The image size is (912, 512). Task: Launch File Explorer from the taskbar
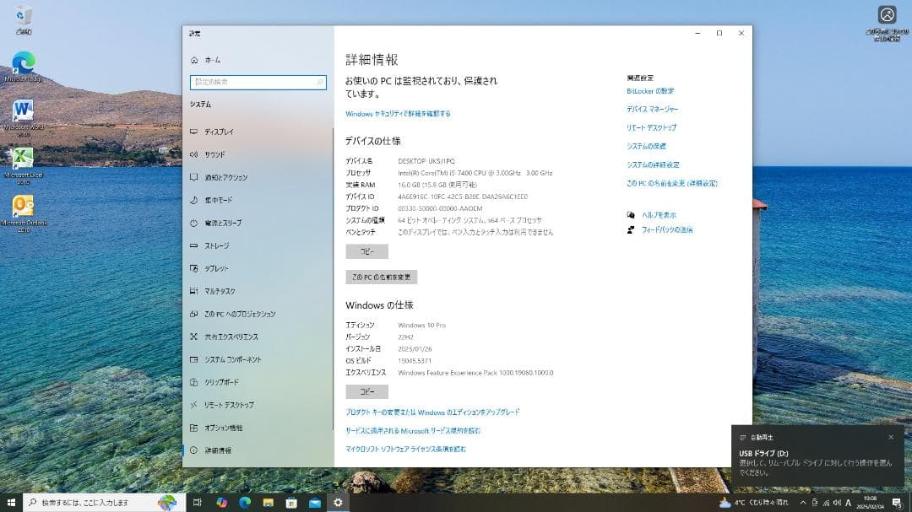point(269,501)
